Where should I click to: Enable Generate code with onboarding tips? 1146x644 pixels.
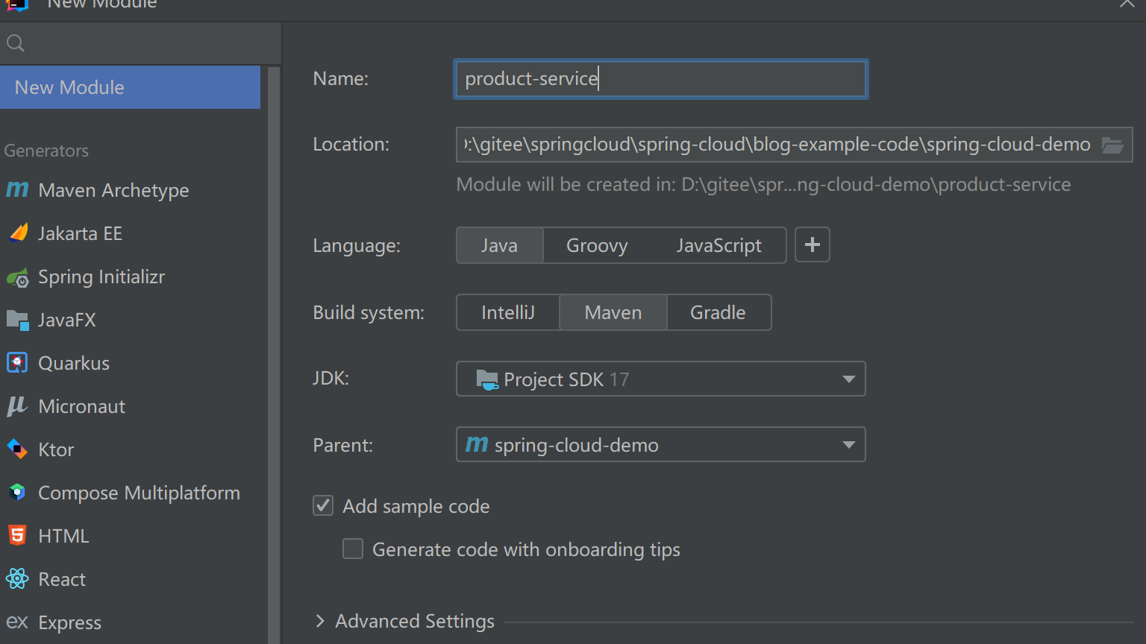[x=353, y=549]
